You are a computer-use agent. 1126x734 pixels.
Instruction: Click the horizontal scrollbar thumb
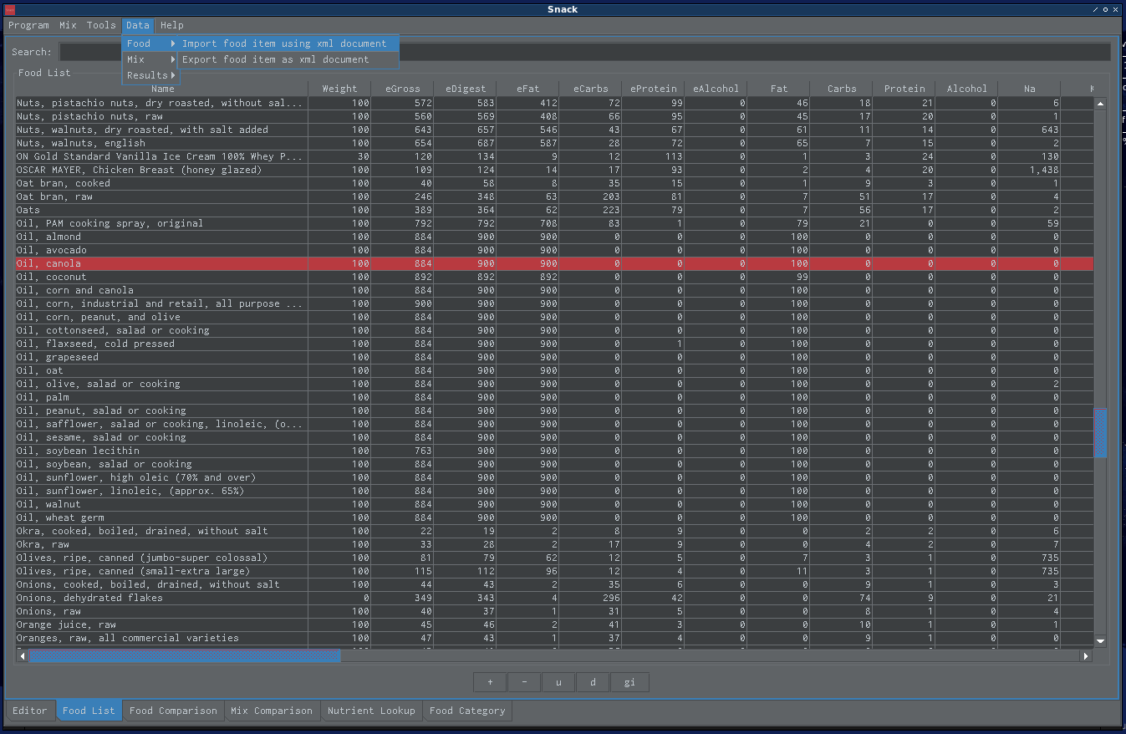click(x=185, y=656)
